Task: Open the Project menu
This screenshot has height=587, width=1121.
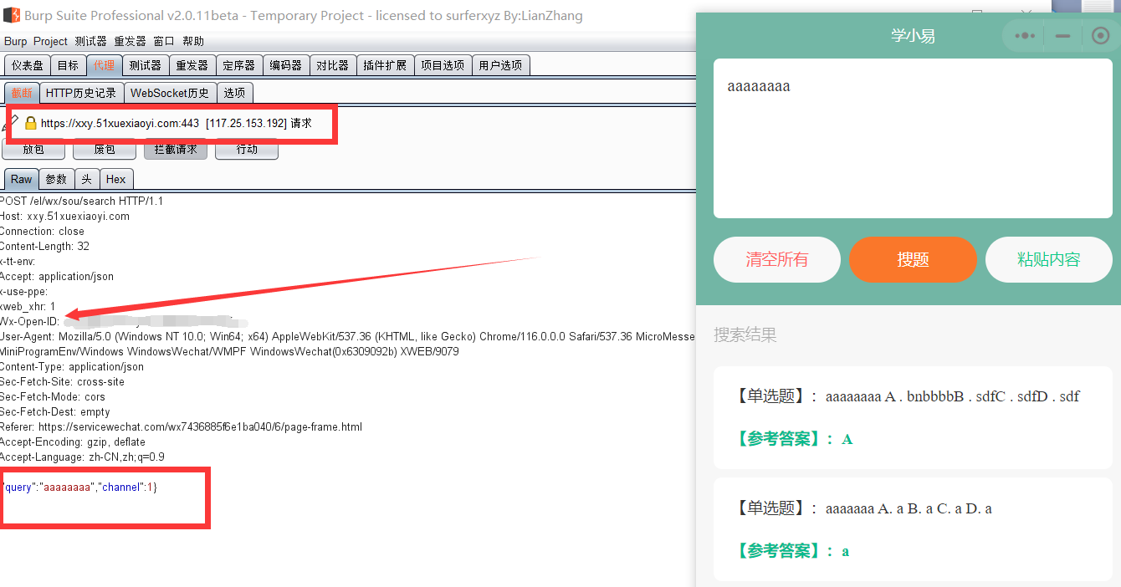Action: [x=50, y=41]
